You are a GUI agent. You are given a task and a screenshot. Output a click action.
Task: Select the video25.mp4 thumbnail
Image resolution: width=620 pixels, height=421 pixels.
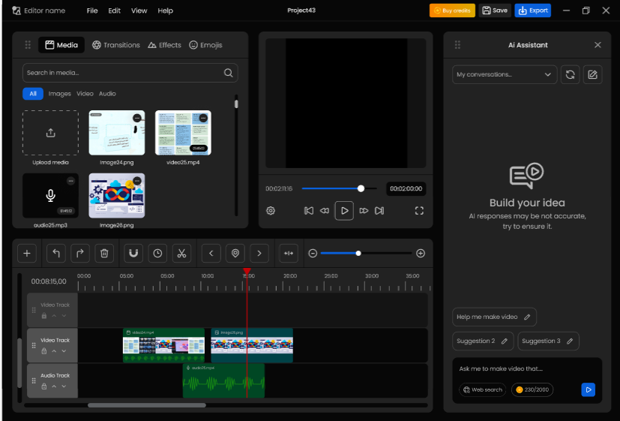[x=183, y=133]
